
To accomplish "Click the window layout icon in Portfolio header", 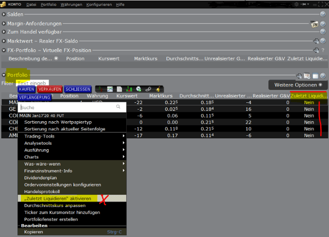I will click(x=315, y=76).
